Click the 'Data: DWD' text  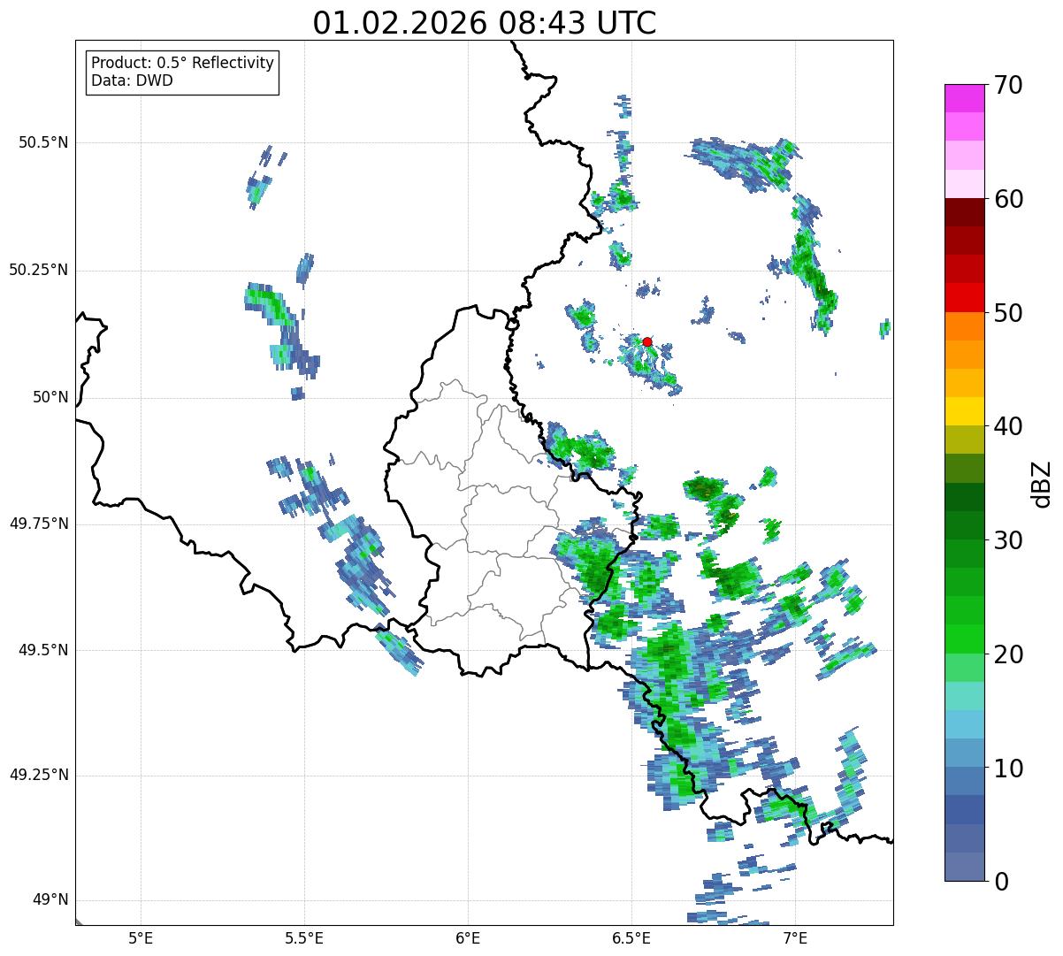click(132, 80)
